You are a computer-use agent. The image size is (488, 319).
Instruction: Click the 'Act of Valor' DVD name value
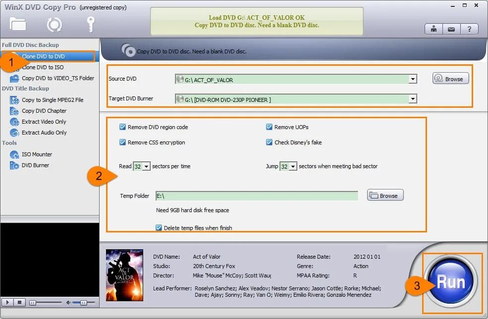click(207, 257)
